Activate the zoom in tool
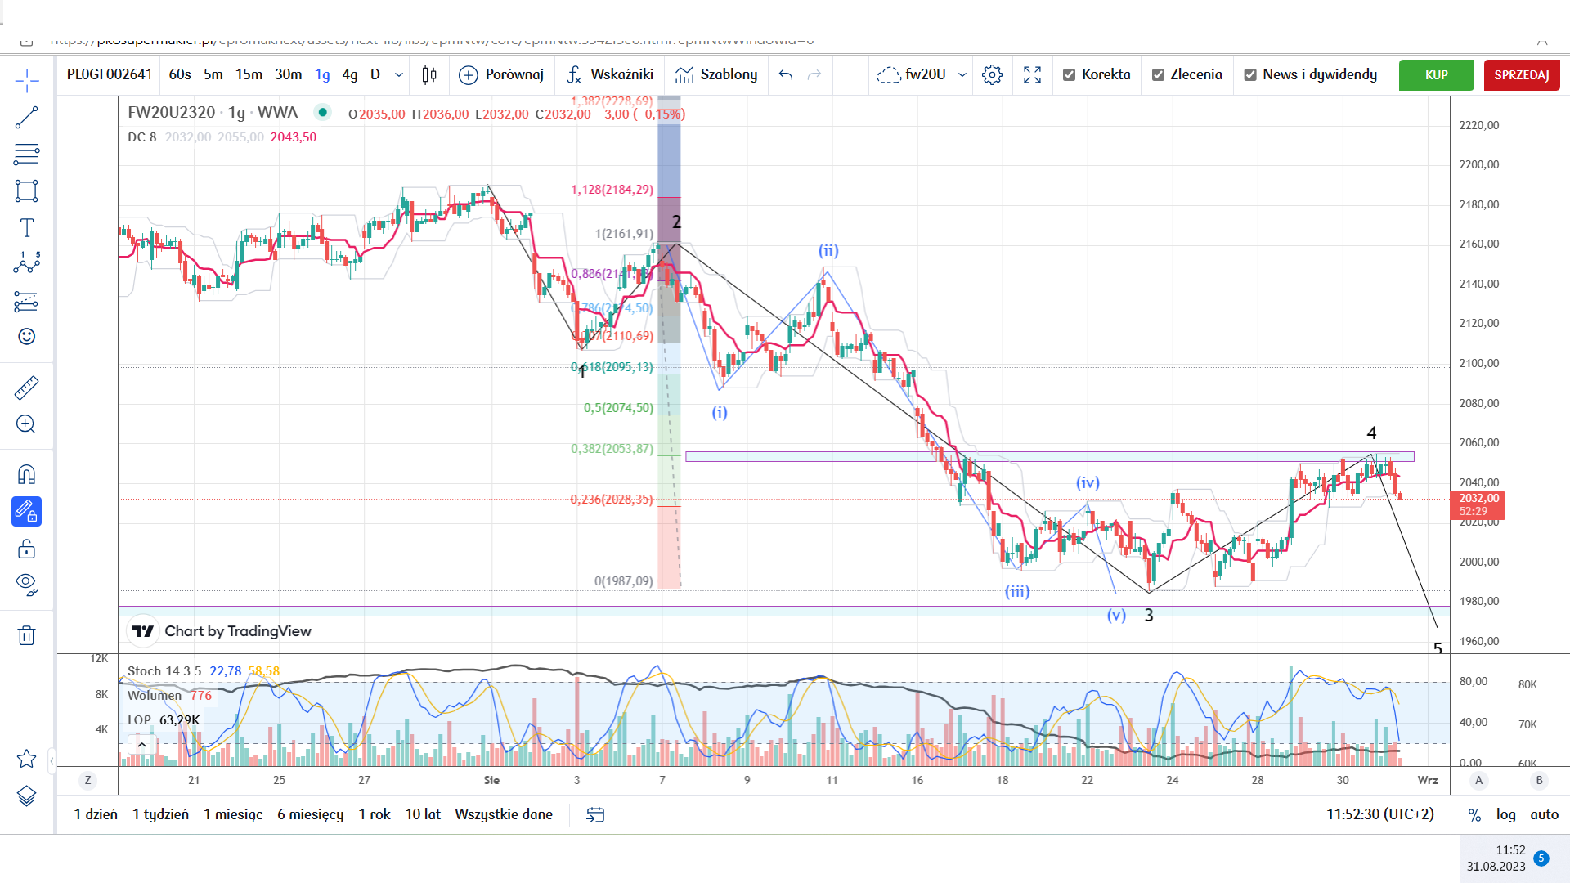This screenshot has height=883, width=1570. [26, 424]
